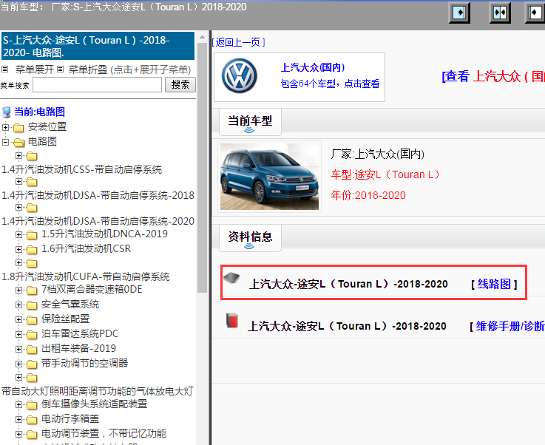Click the folder icon for 1.5升汽油发动机DNCA-2019

[x=32, y=235]
